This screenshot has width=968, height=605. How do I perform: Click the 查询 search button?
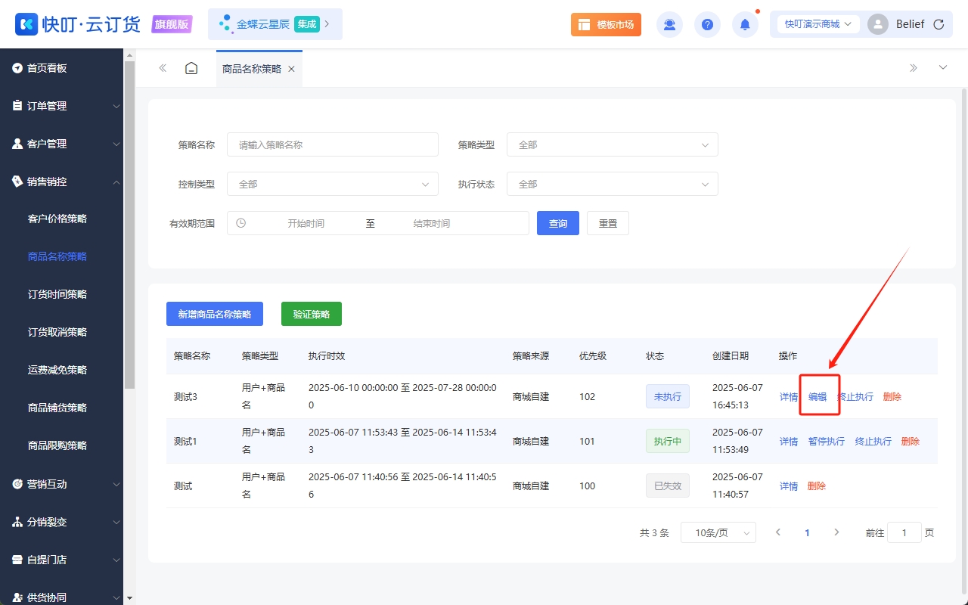coord(558,223)
